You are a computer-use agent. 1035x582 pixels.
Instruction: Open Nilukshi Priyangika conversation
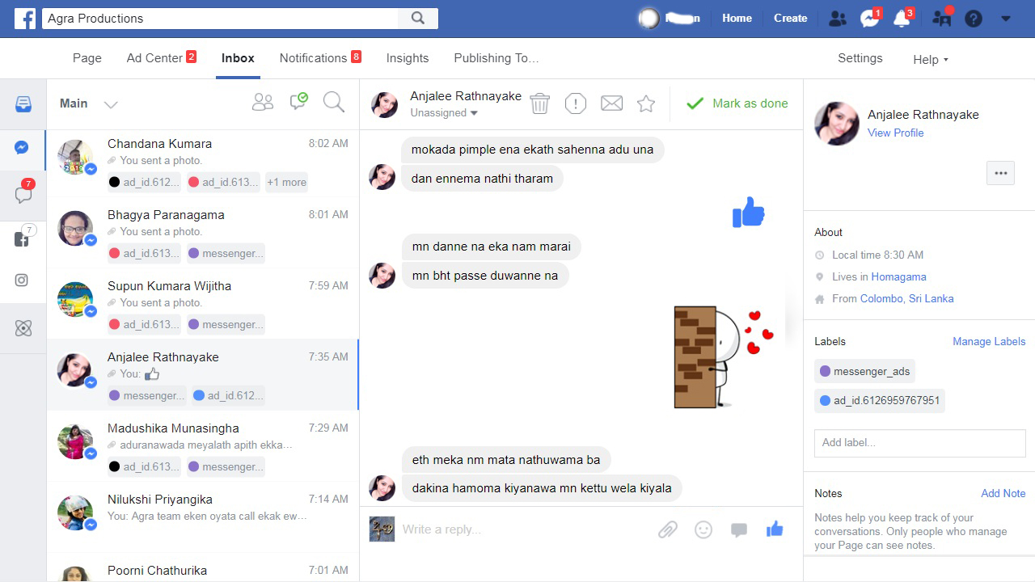(x=202, y=518)
